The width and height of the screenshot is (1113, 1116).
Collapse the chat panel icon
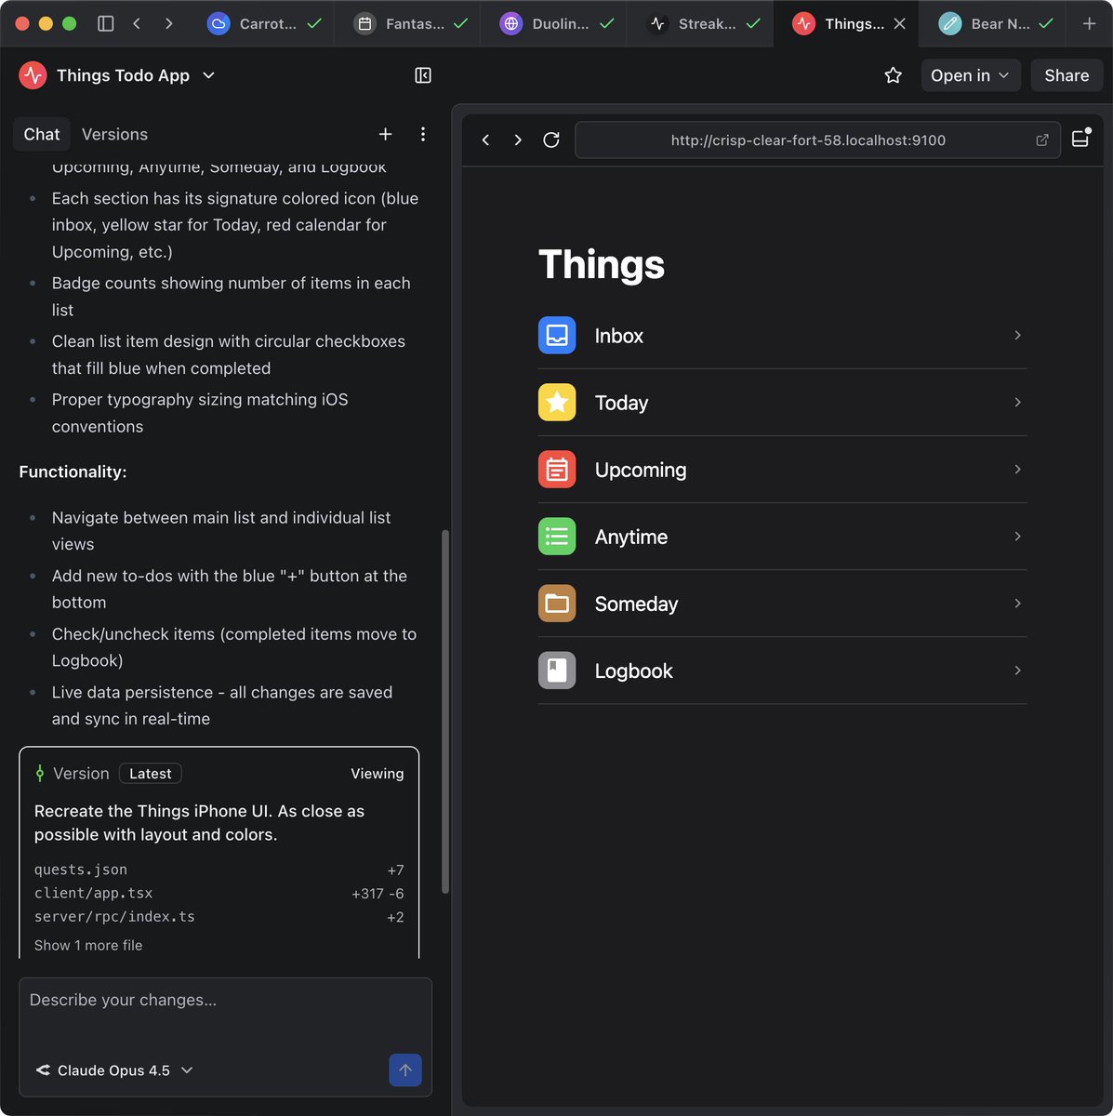pos(423,75)
